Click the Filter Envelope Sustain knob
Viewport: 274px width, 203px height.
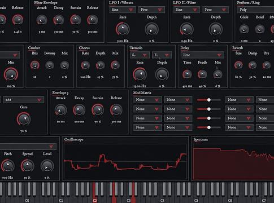point(76,20)
